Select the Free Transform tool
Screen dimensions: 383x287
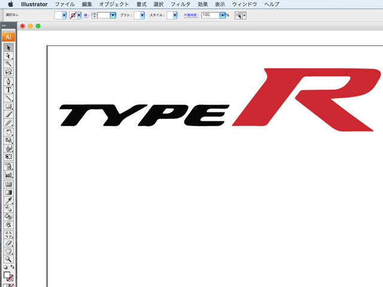tap(8, 157)
